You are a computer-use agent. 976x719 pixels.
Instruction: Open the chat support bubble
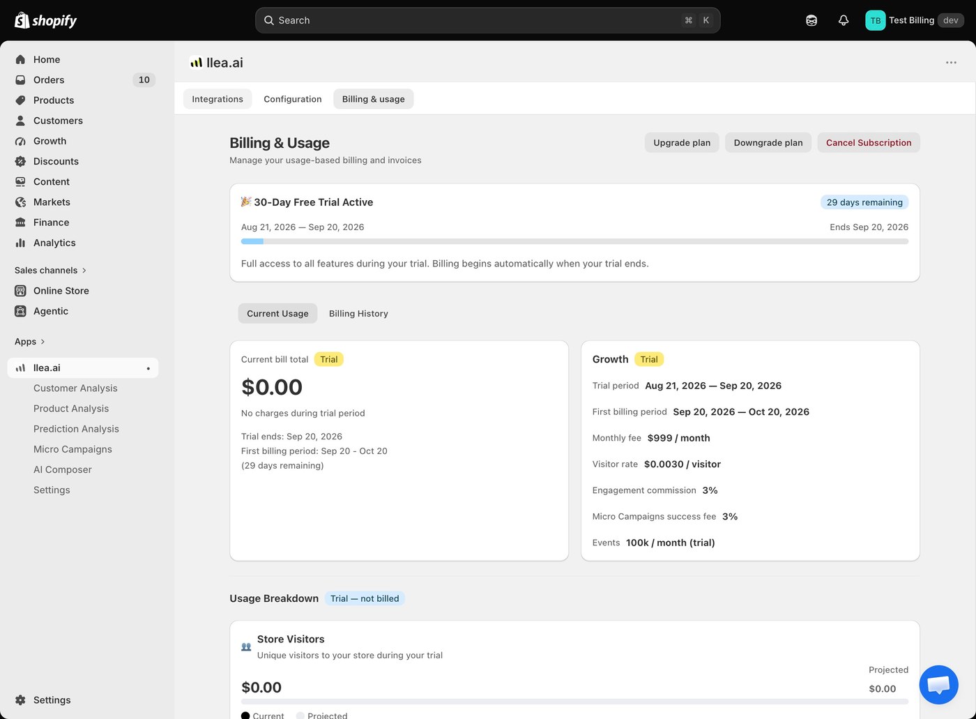click(x=938, y=685)
